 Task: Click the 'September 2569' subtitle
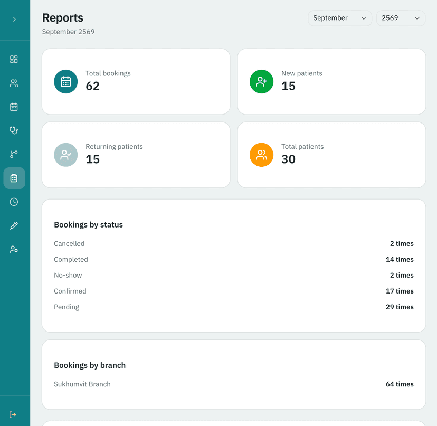click(x=68, y=32)
